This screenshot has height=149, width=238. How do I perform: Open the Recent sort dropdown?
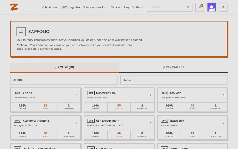[x=174, y=80]
